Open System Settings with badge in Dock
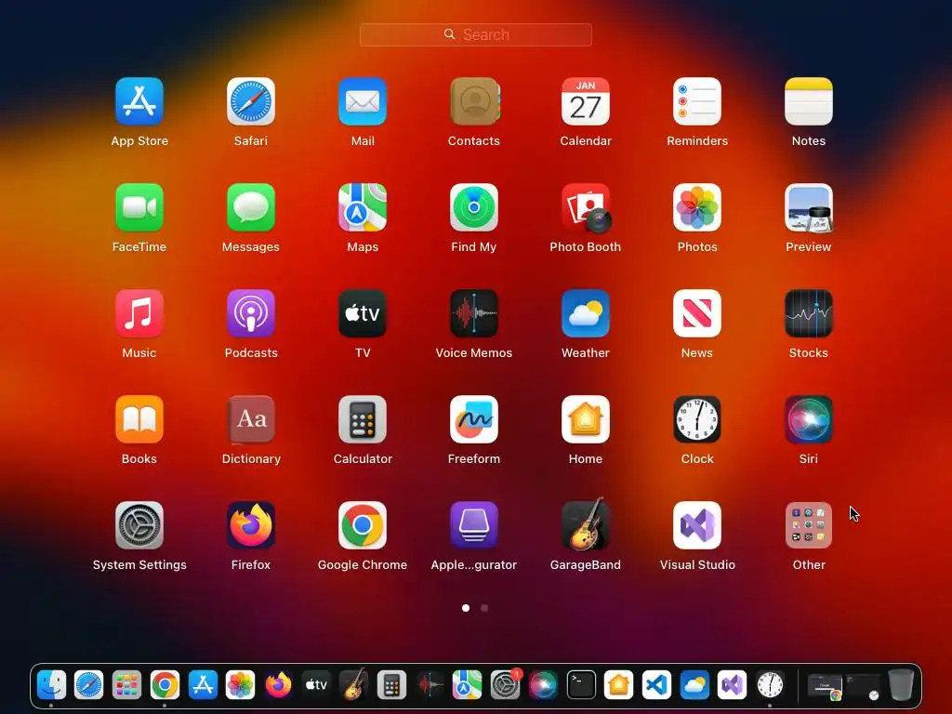This screenshot has height=714, width=952. point(505,685)
